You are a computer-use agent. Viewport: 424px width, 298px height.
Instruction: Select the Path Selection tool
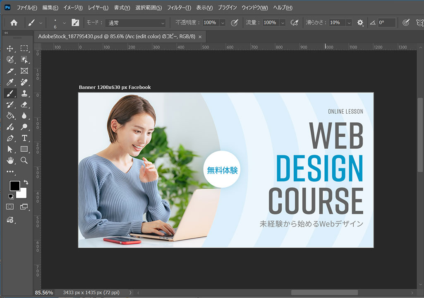[x=10, y=149]
